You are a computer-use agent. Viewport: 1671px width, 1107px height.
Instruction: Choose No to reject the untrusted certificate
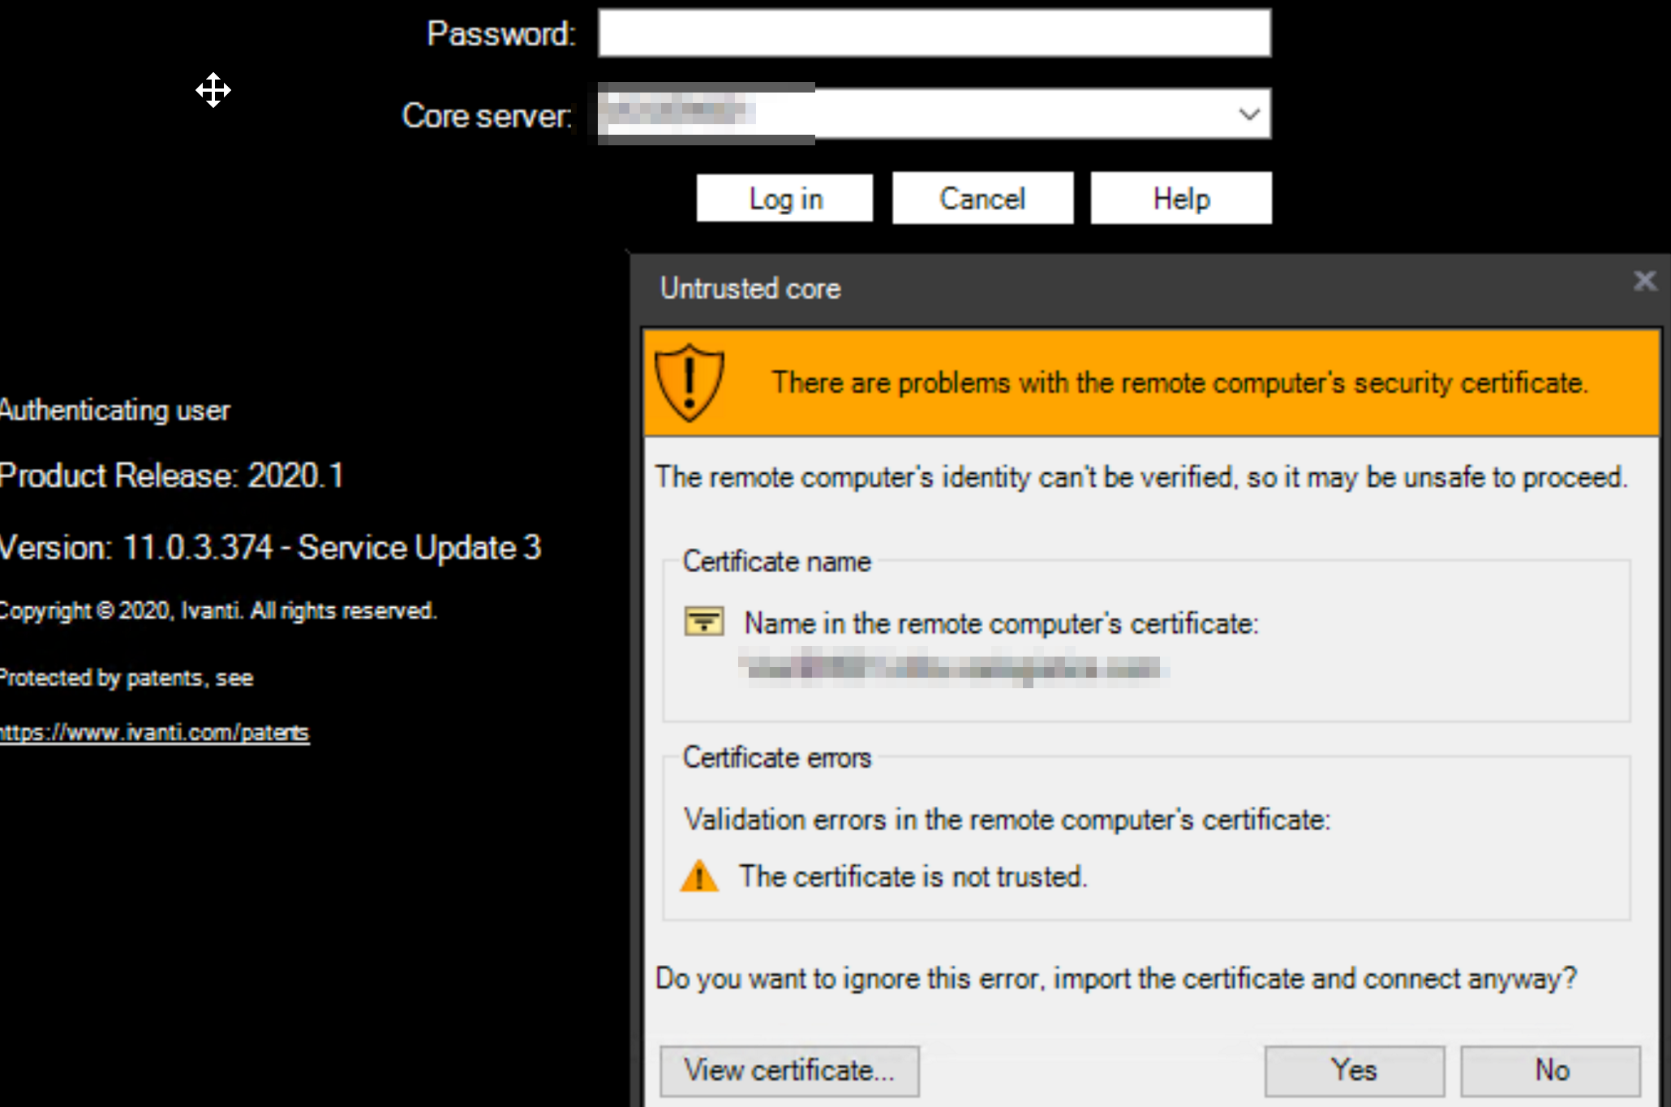click(x=1550, y=1070)
